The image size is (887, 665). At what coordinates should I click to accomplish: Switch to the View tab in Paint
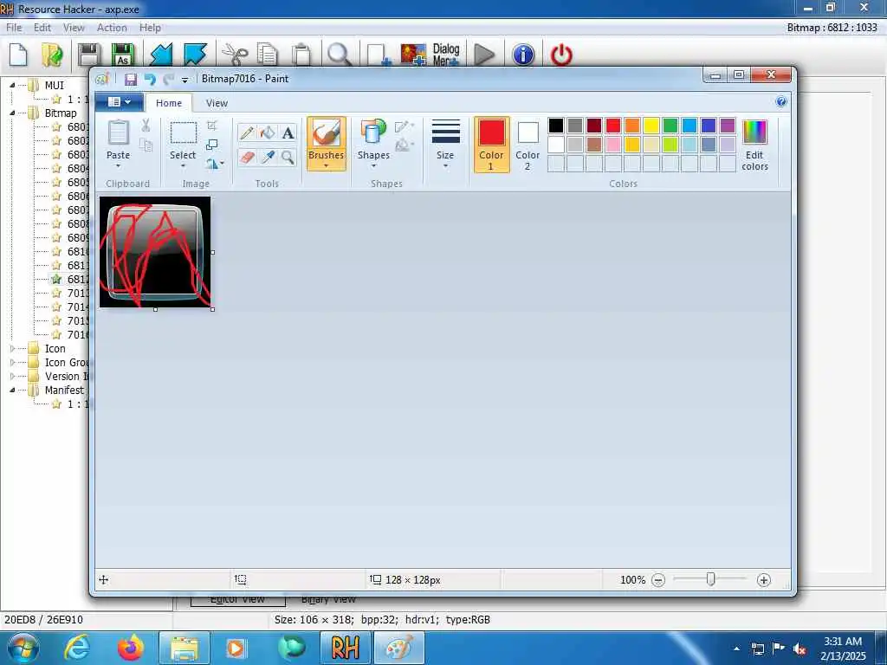click(217, 103)
